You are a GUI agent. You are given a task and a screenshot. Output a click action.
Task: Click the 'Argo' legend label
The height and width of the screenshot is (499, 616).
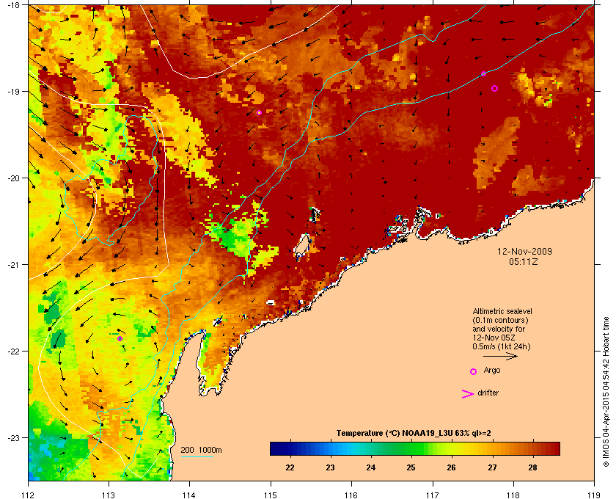point(492,371)
